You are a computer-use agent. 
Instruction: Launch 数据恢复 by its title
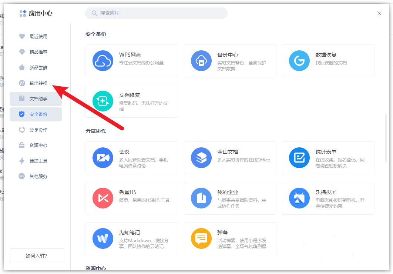point(326,55)
